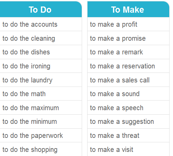Choose the "to make a reservation" cell

click(x=128, y=66)
